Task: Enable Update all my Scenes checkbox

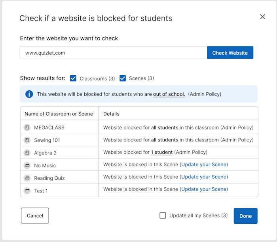Action: pyautogui.click(x=163, y=215)
